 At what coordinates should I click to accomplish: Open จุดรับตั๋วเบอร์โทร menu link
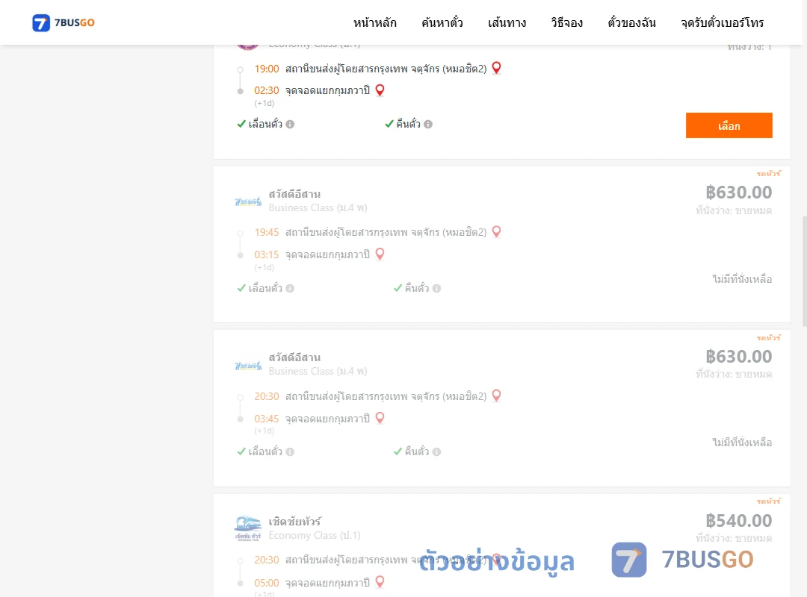point(722,22)
